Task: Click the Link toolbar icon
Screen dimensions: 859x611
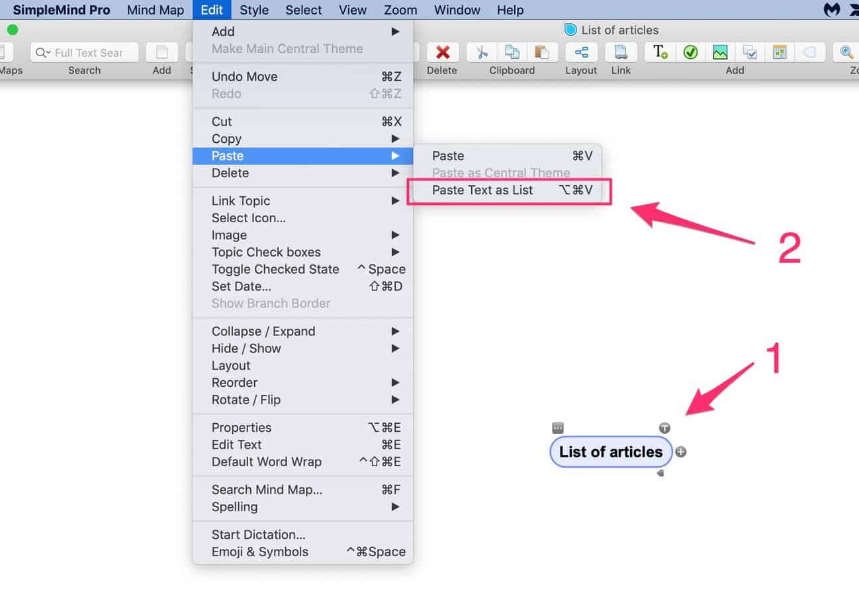Action: 621,52
